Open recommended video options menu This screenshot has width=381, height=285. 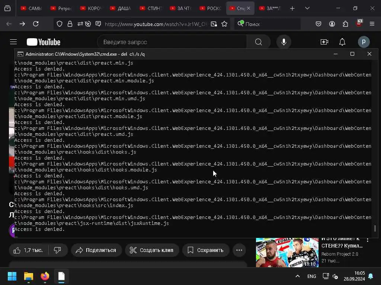368,240
